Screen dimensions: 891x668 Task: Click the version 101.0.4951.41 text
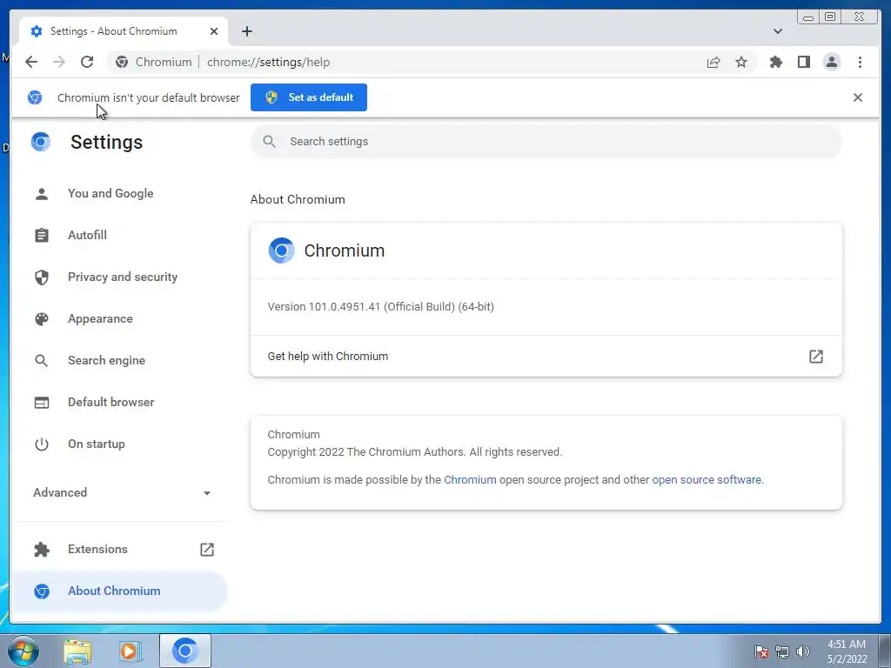(381, 307)
